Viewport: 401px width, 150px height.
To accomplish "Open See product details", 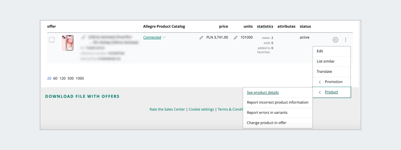I will pos(263,92).
